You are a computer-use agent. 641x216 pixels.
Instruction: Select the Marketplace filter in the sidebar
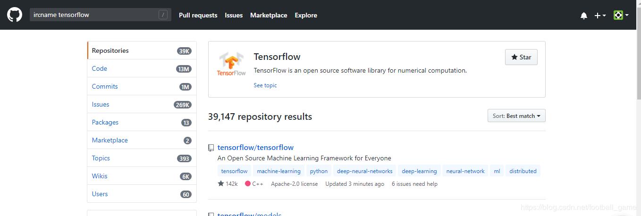[x=142, y=140]
